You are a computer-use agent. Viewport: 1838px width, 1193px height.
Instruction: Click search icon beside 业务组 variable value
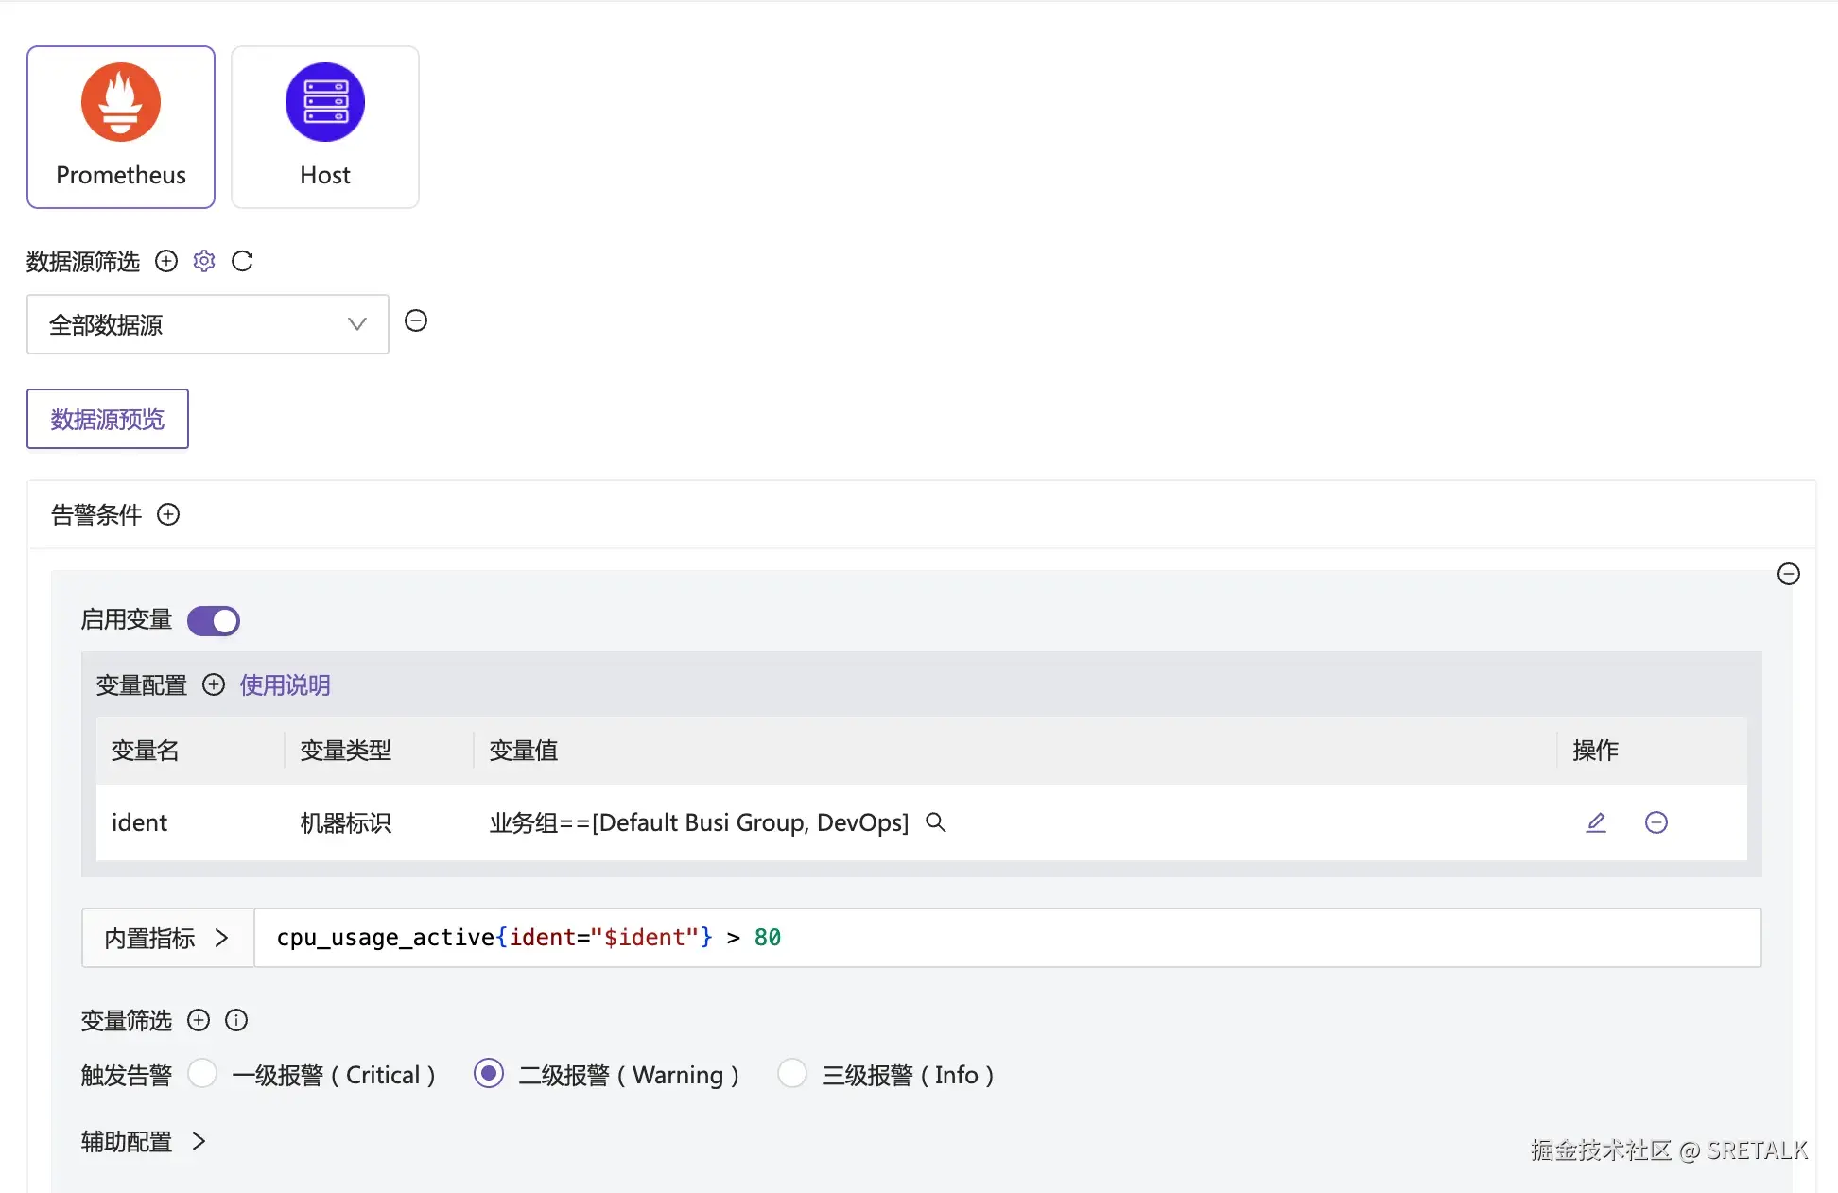(935, 822)
